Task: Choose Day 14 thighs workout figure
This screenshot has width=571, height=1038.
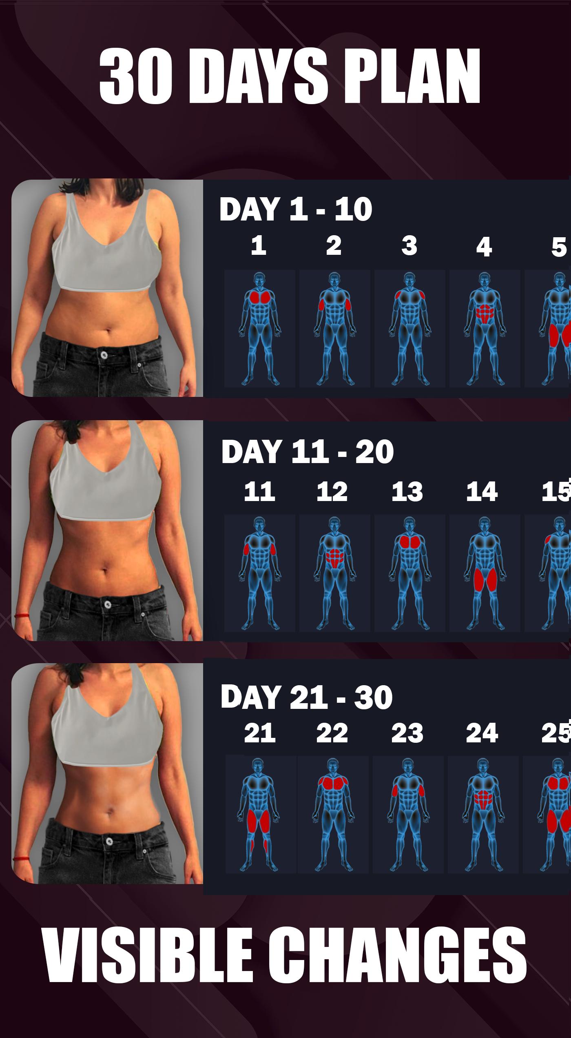Action: [x=485, y=573]
